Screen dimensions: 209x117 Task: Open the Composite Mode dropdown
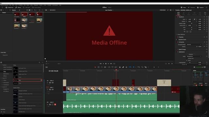(x=194, y=45)
